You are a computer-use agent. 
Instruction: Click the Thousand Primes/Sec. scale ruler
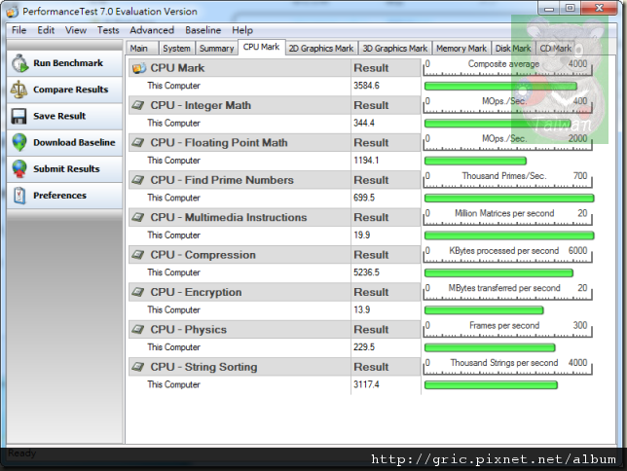(x=507, y=180)
